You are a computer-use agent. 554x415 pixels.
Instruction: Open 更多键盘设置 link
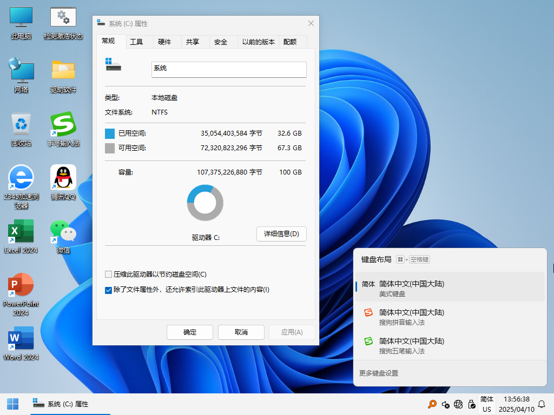pyautogui.click(x=379, y=373)
